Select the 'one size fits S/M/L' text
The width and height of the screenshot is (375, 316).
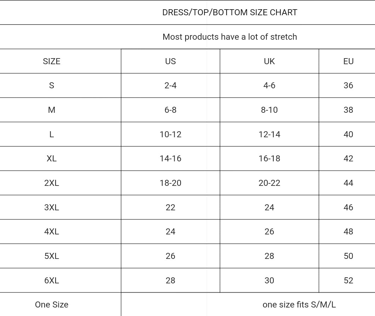pos(299,305)
